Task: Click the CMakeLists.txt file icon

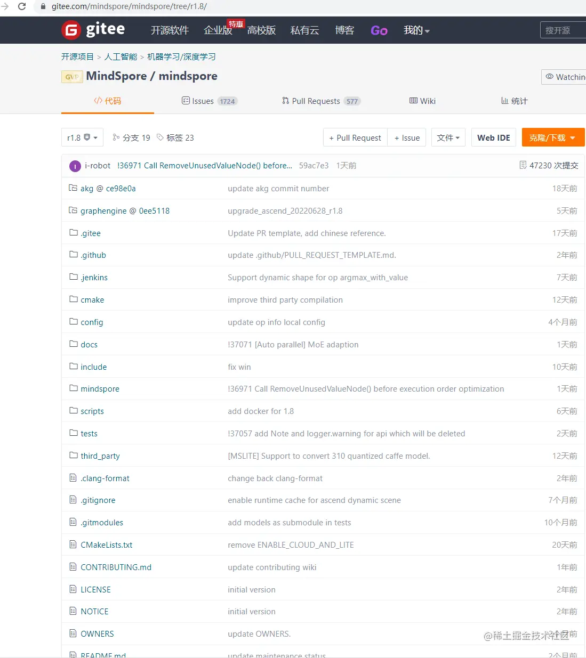Action: tap(73, 545)
